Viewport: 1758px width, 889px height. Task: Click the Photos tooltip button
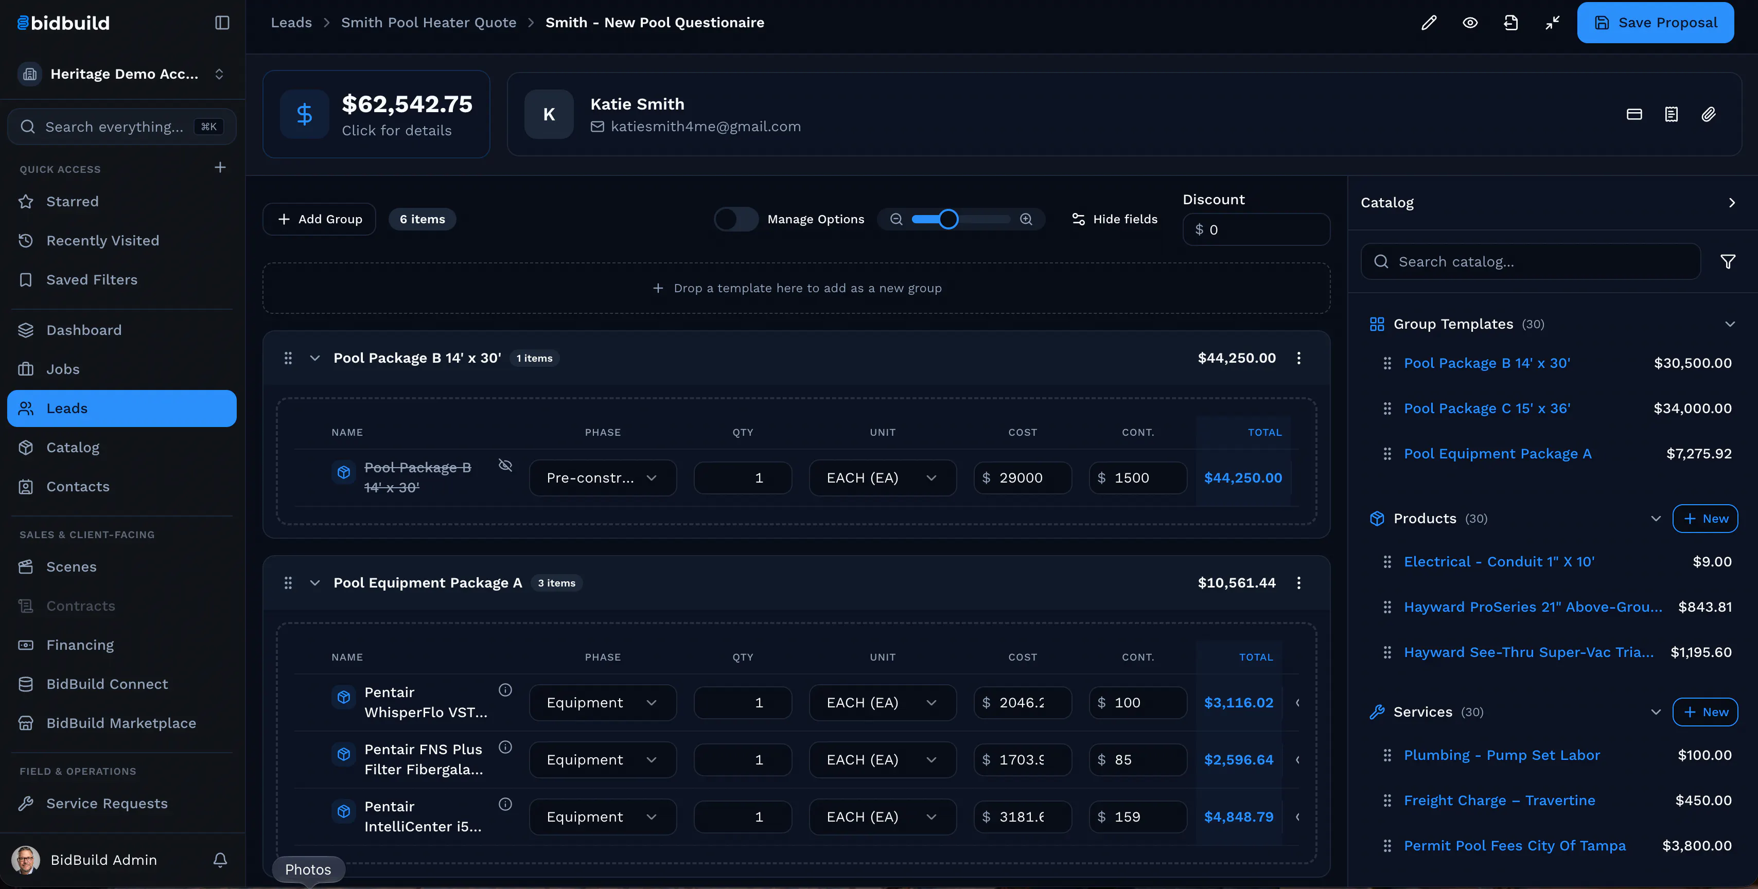pyautogui.click(x=308, y=869)
